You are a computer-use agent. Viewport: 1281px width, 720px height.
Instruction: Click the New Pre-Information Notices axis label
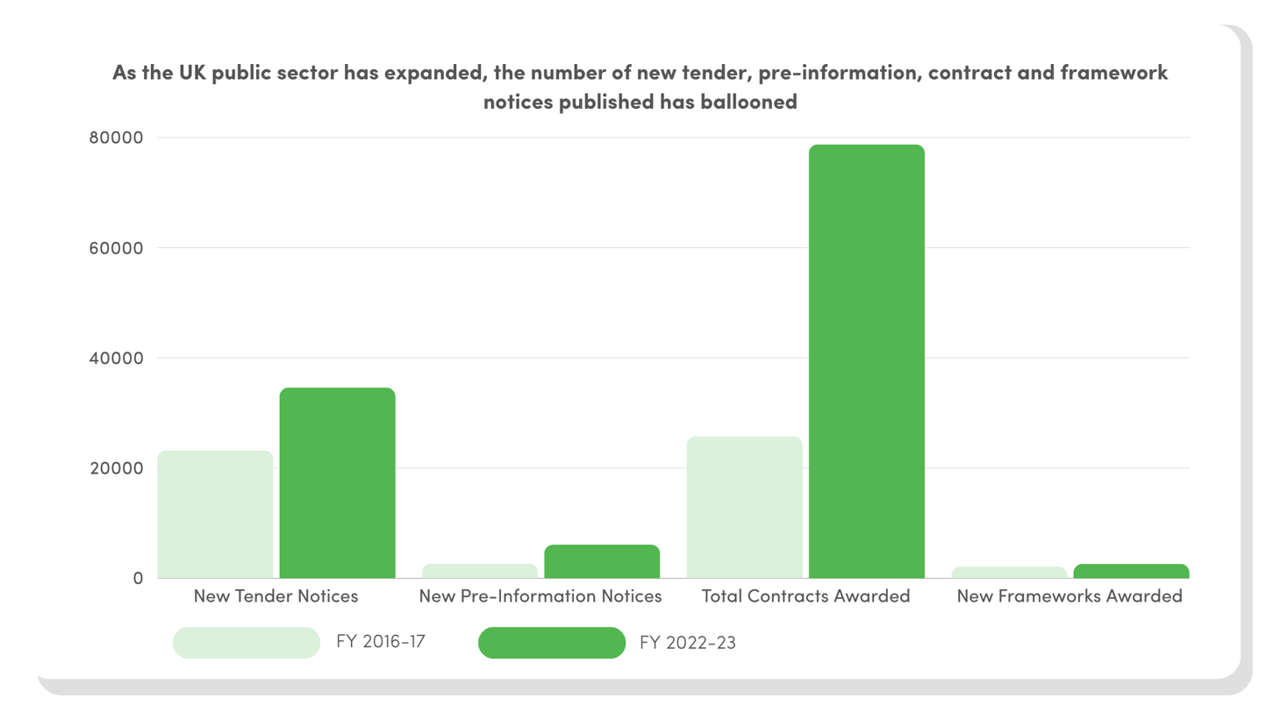(540, 596)
